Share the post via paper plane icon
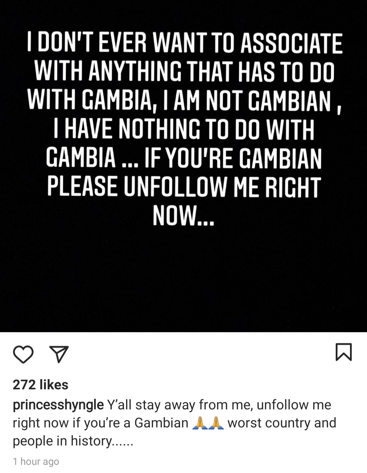 (x=59, y=354)
